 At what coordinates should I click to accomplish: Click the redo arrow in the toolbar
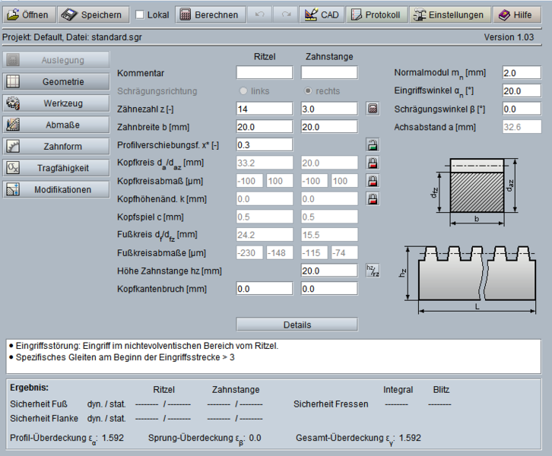tap(287, 14)
